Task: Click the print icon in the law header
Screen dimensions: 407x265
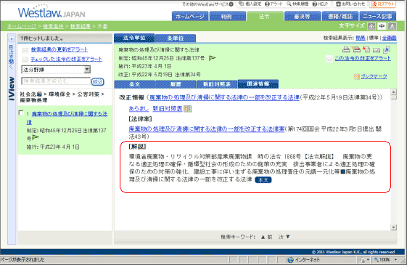Action: click(x=346, y=49)
